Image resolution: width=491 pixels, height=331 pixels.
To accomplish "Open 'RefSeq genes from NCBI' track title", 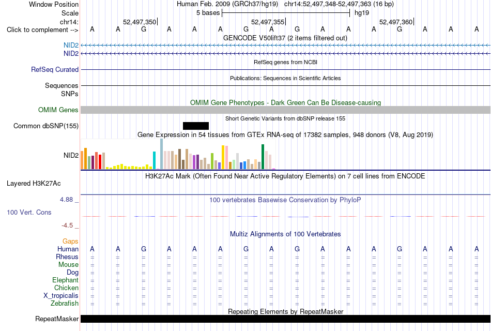I will tap(285, 62).
